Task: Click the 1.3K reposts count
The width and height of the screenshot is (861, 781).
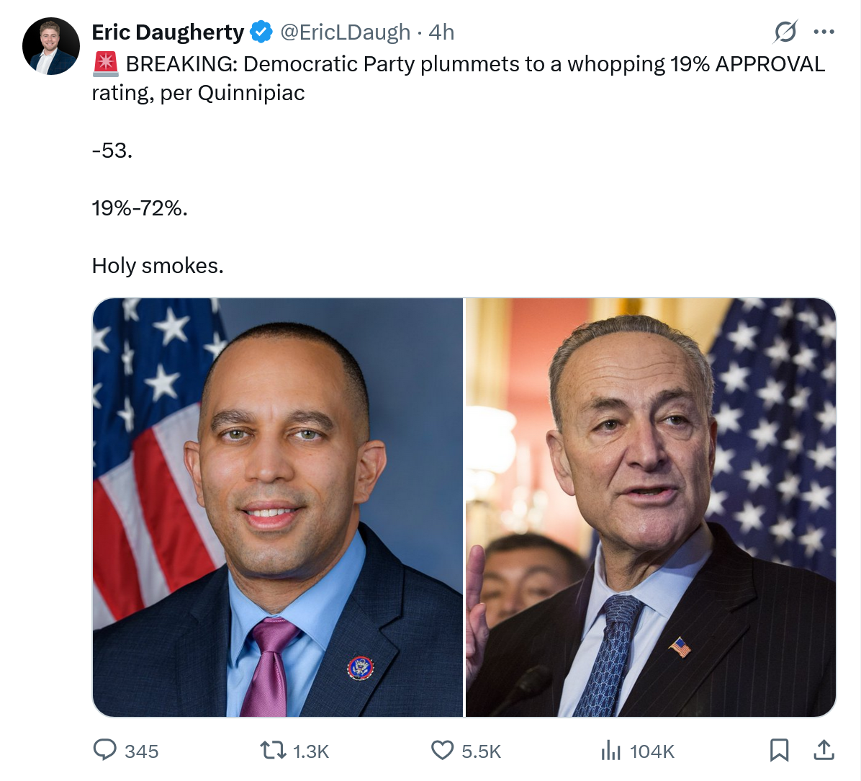Action: click(x=311, y=751)
